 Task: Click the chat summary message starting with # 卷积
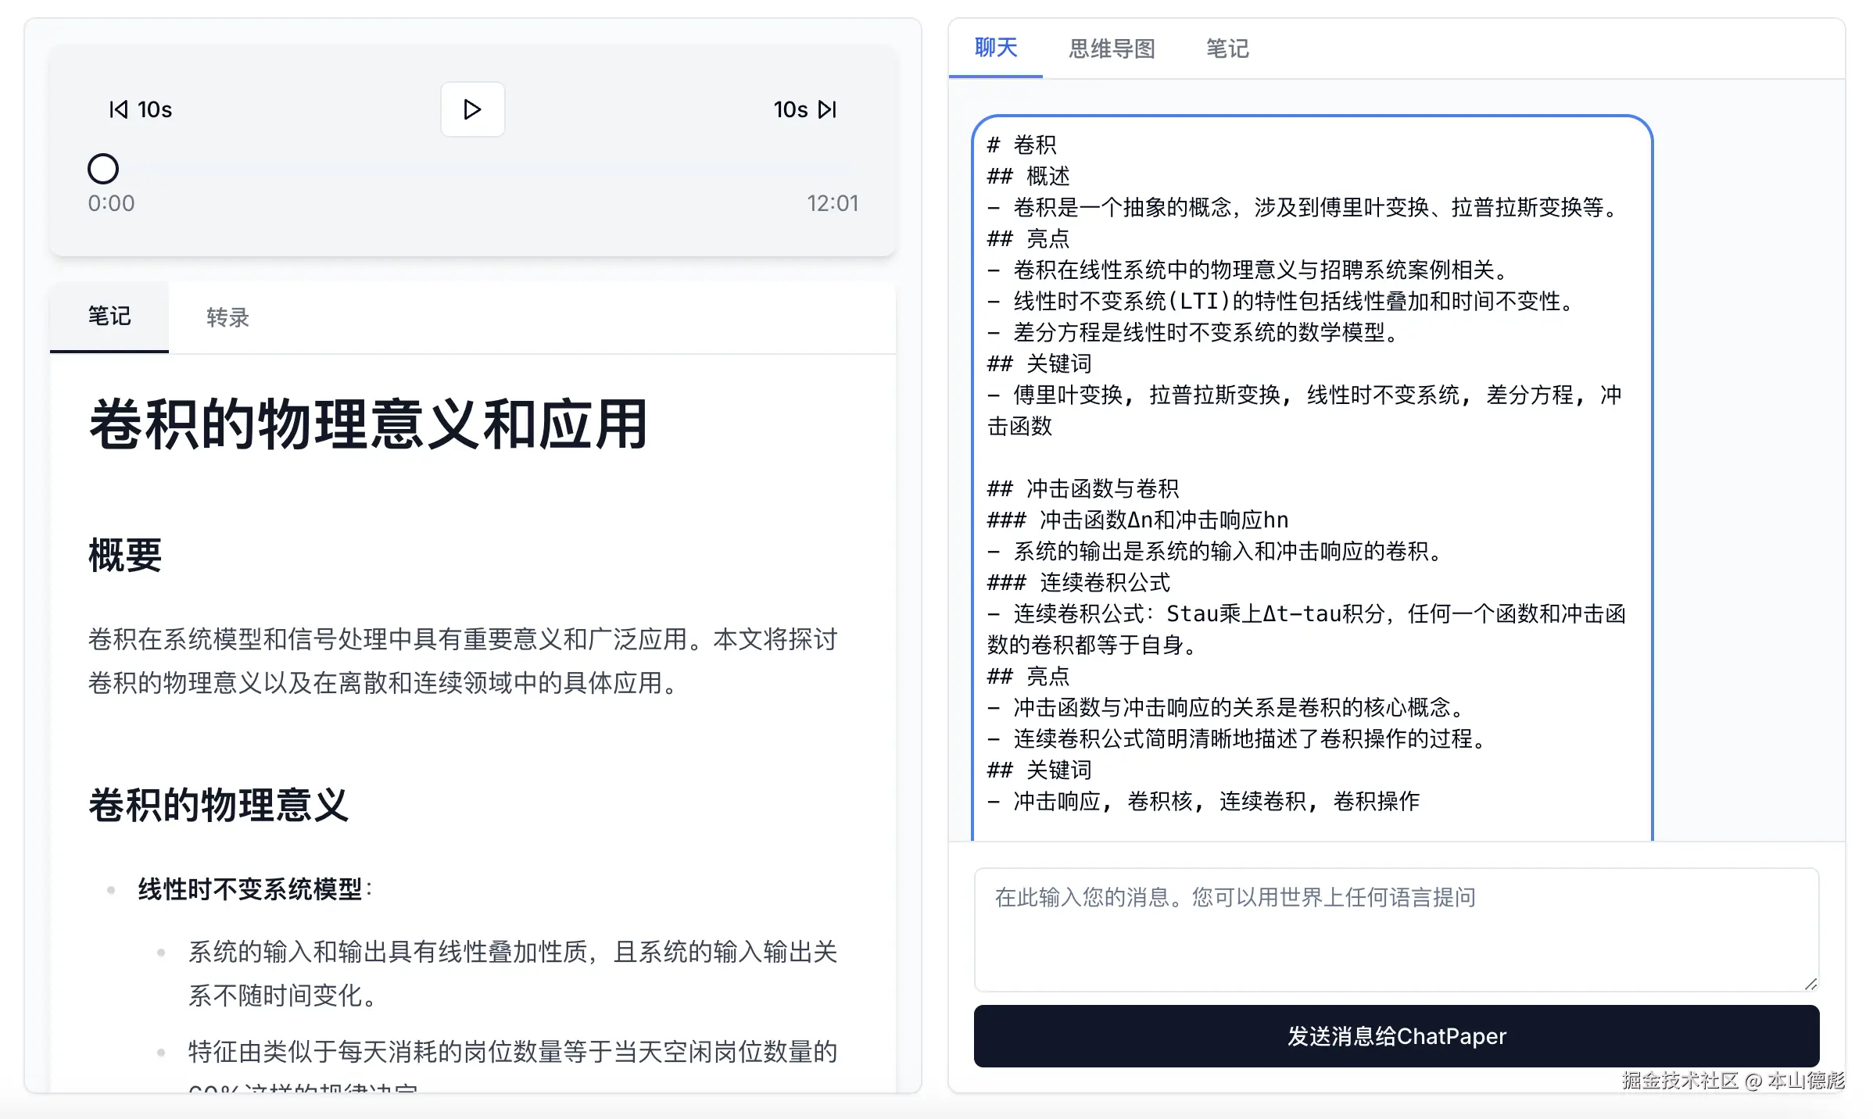[x=1311, y=469]
